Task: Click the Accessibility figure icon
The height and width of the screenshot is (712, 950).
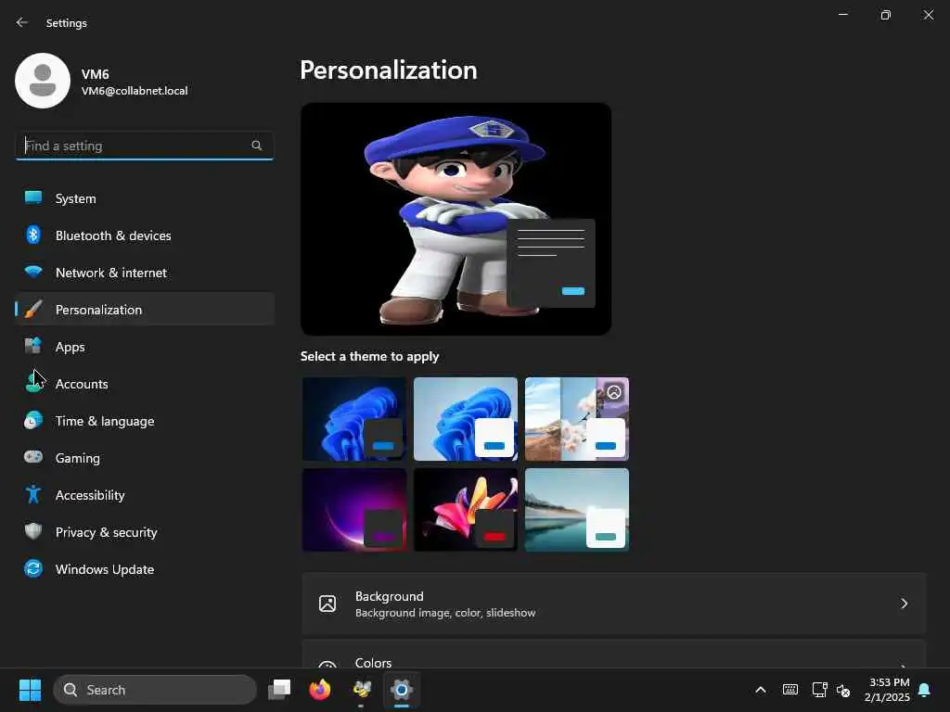Action: pos(33,495)
